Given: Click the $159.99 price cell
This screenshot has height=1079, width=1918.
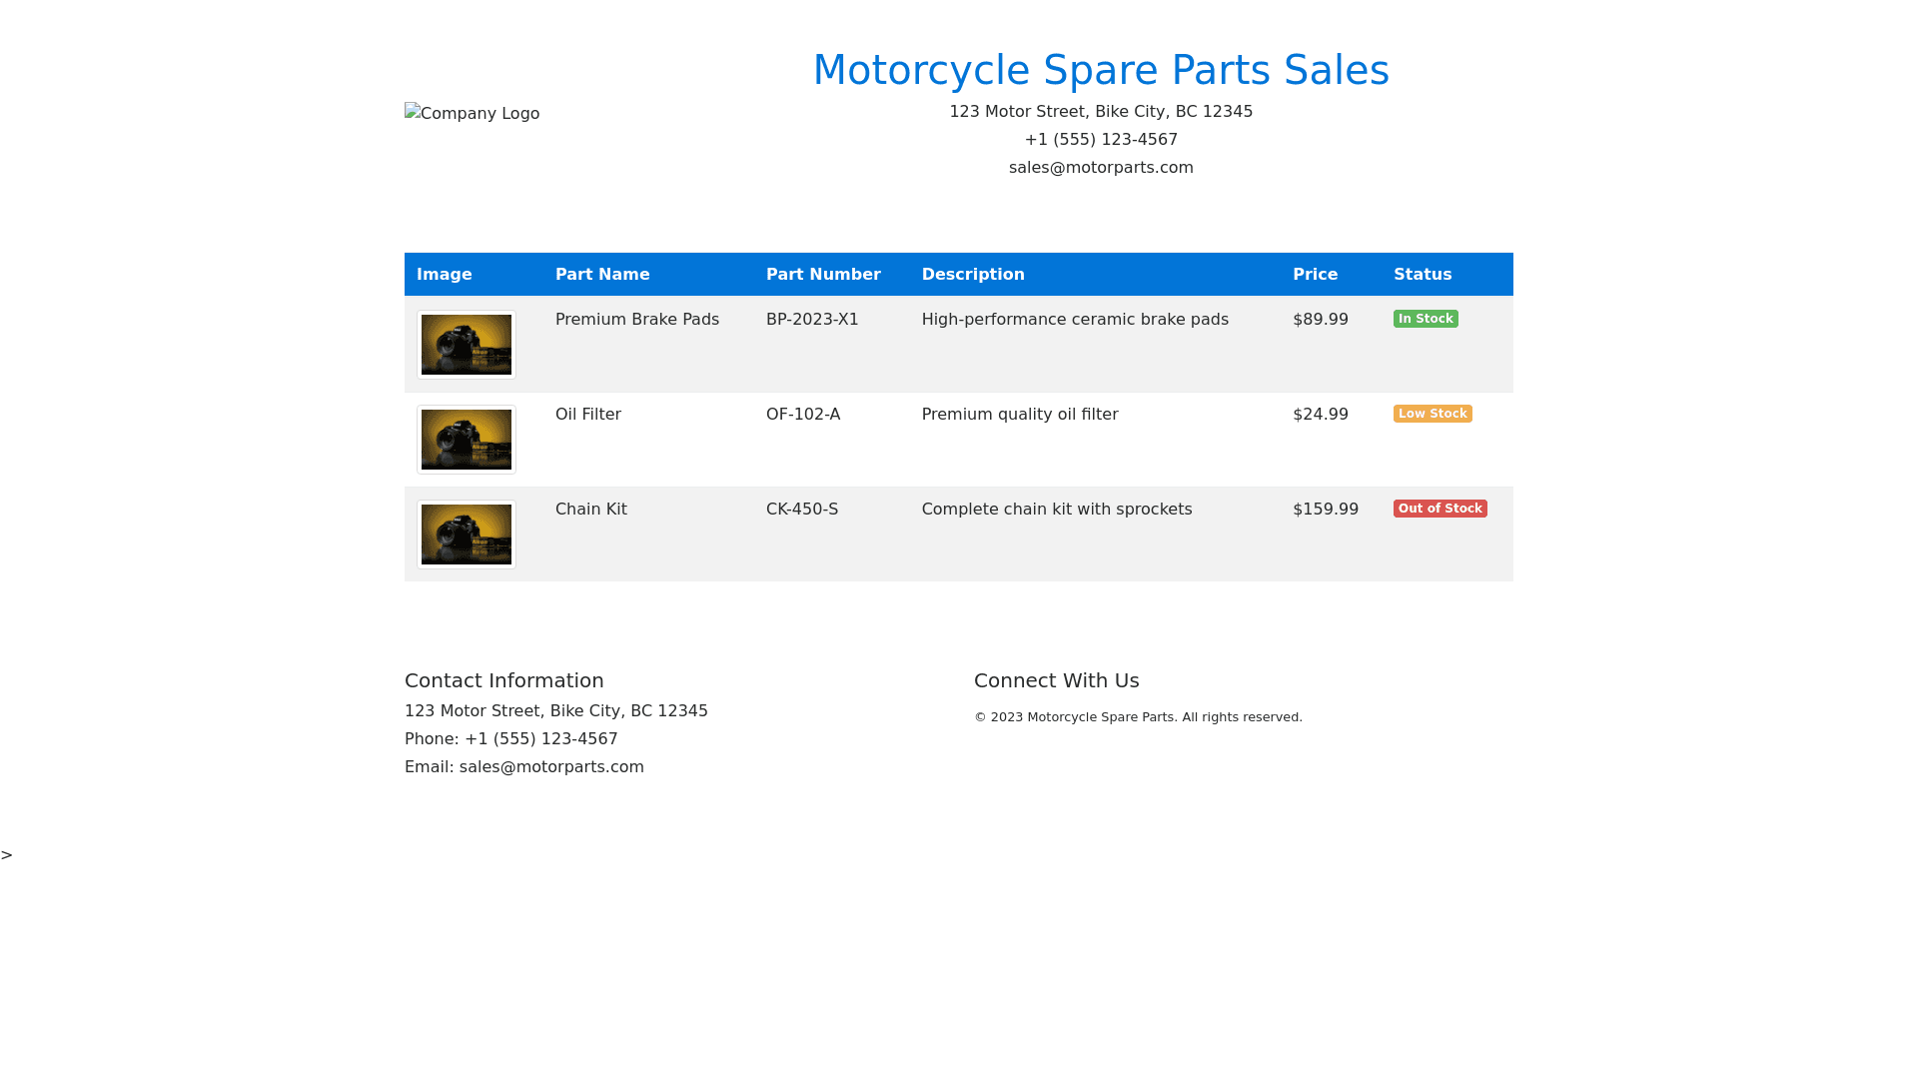Looking at the screenshot, I should tap(1325, 510).
